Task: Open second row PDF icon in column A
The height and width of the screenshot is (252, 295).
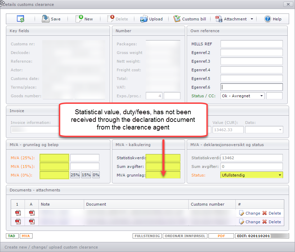Action: (x=32, y=222)
